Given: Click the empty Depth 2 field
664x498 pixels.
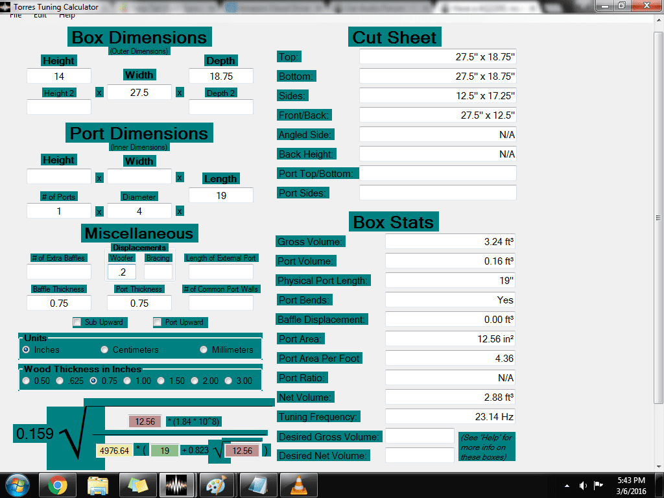Looking at the screenshot, I should coord(221,107).
